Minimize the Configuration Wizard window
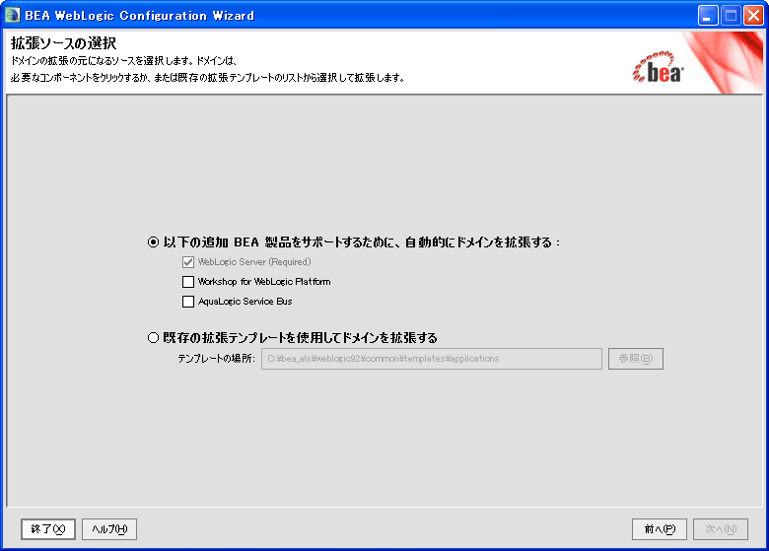 (x=708, y=16)
